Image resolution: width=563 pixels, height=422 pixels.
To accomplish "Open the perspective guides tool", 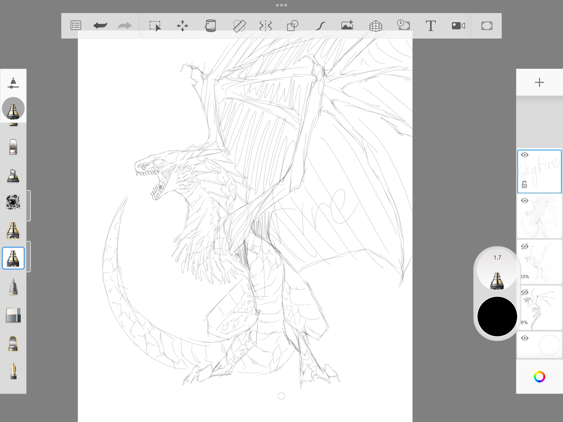I will pos(376,26).
